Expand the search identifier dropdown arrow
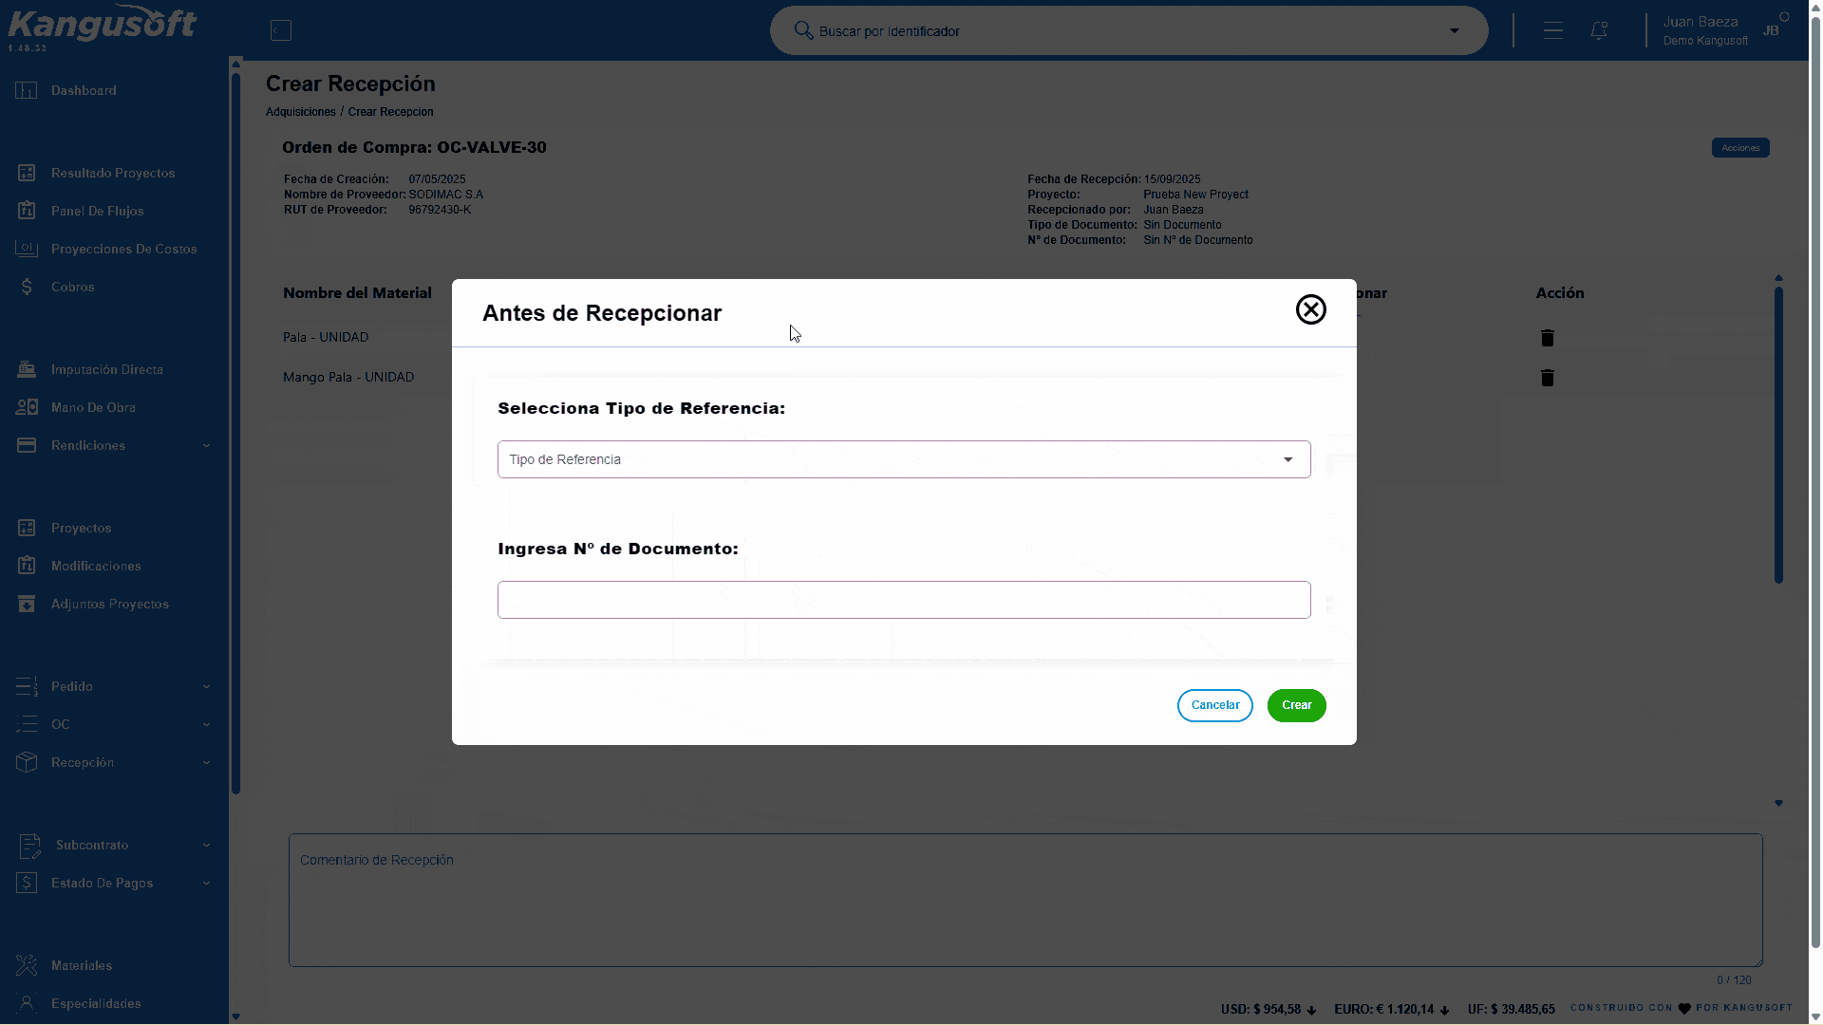1823x1025 pixels. (1455, 30)
